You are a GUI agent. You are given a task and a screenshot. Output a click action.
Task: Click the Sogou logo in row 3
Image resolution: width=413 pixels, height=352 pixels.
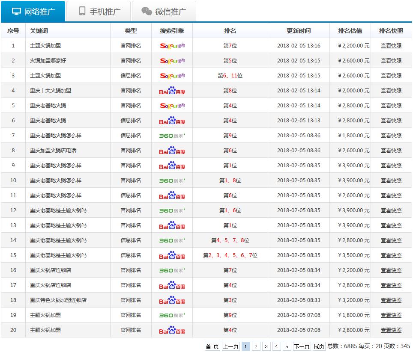172,76
